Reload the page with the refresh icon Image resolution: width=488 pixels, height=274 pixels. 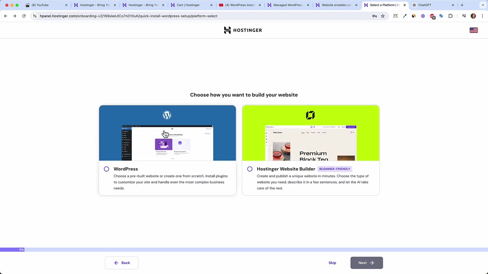click(x=24, y=16)
